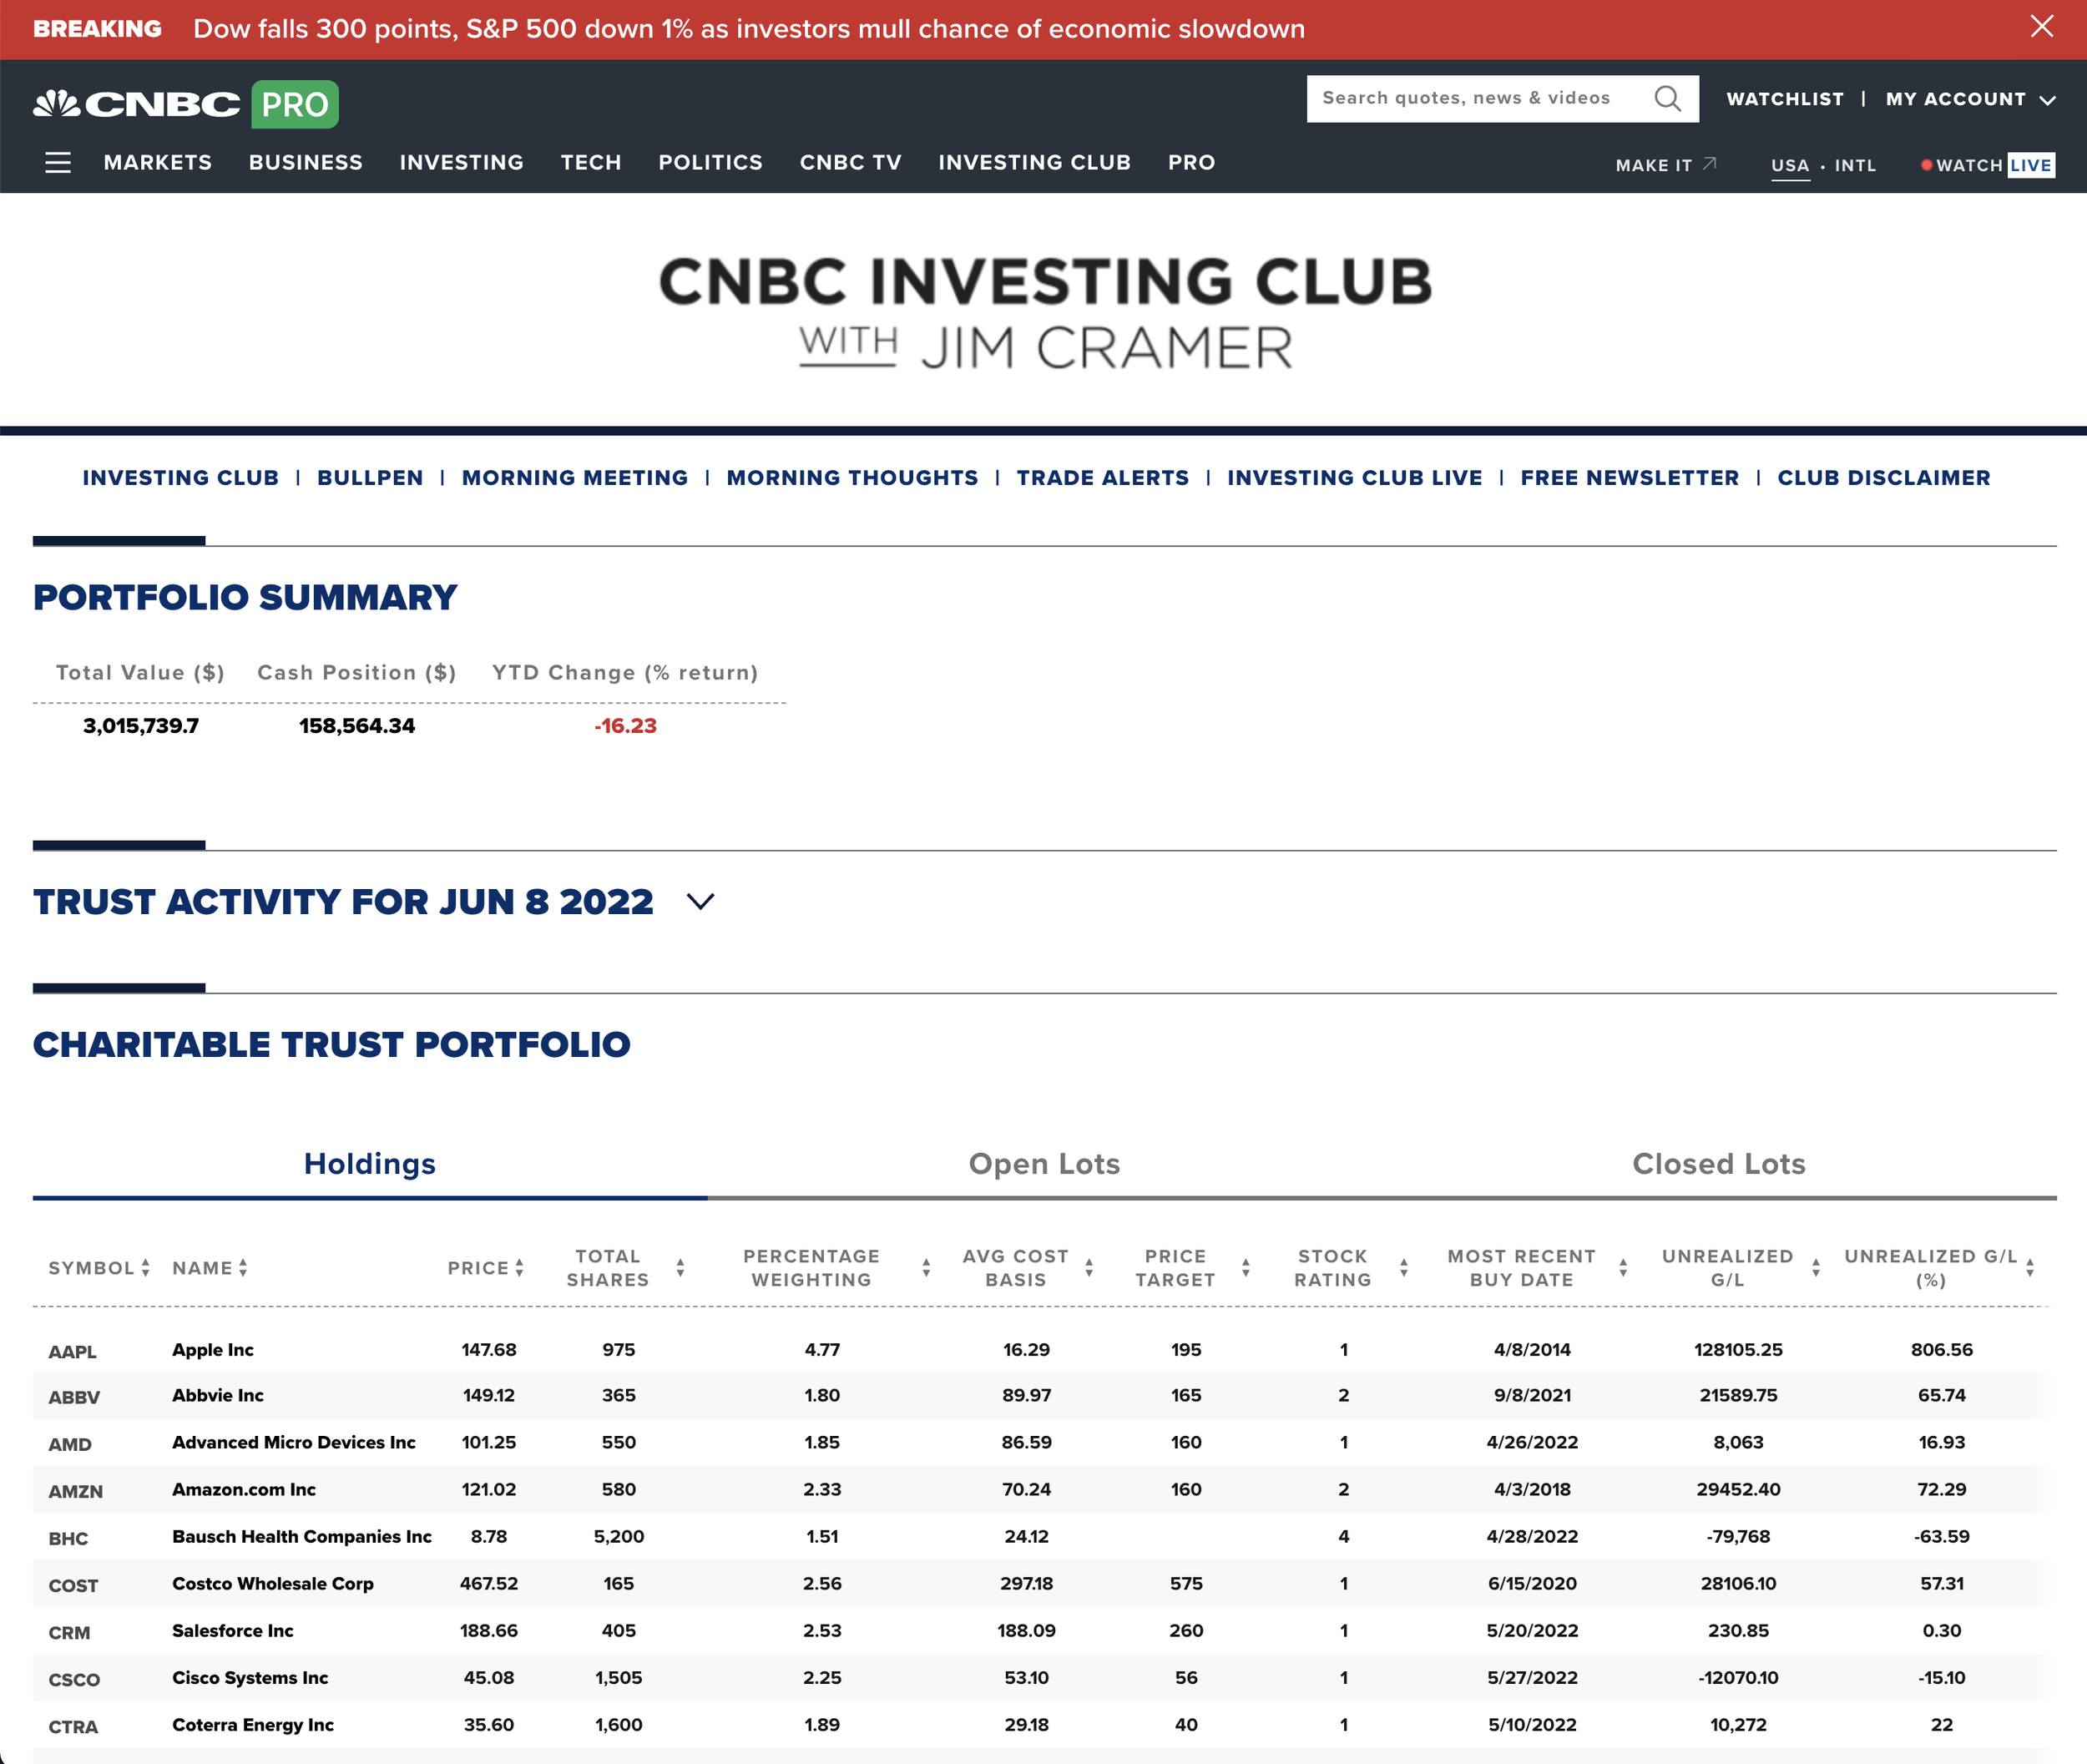Sort by Total Shares arrows
The height and width of the screenshot is (1764, 2087).
680,1268
